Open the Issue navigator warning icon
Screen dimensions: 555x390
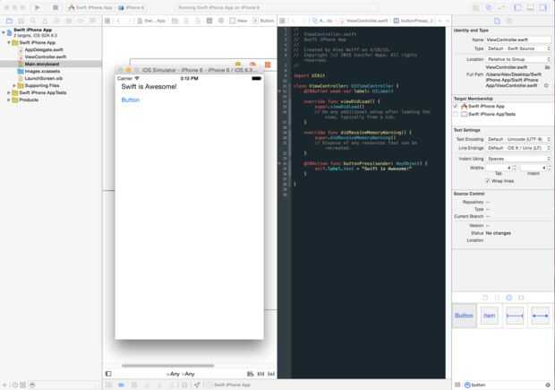pyautogui.click(x=45, y=21)
